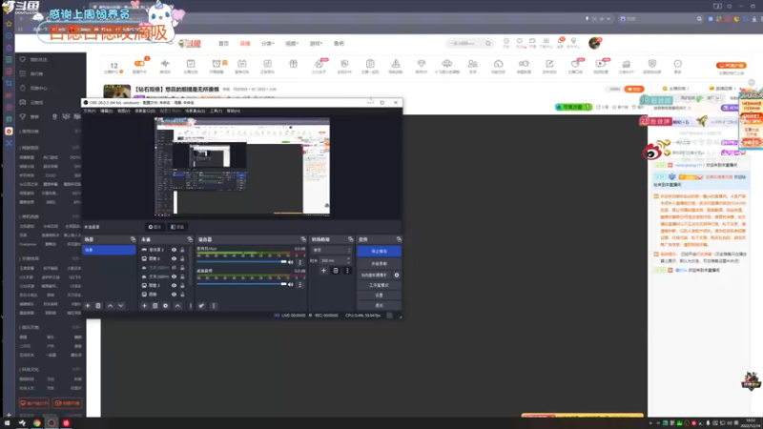Screen dimensions: 763x429
Task: Open the pencil edit tool in Douyu toolbar
Action: coord(549,64)
